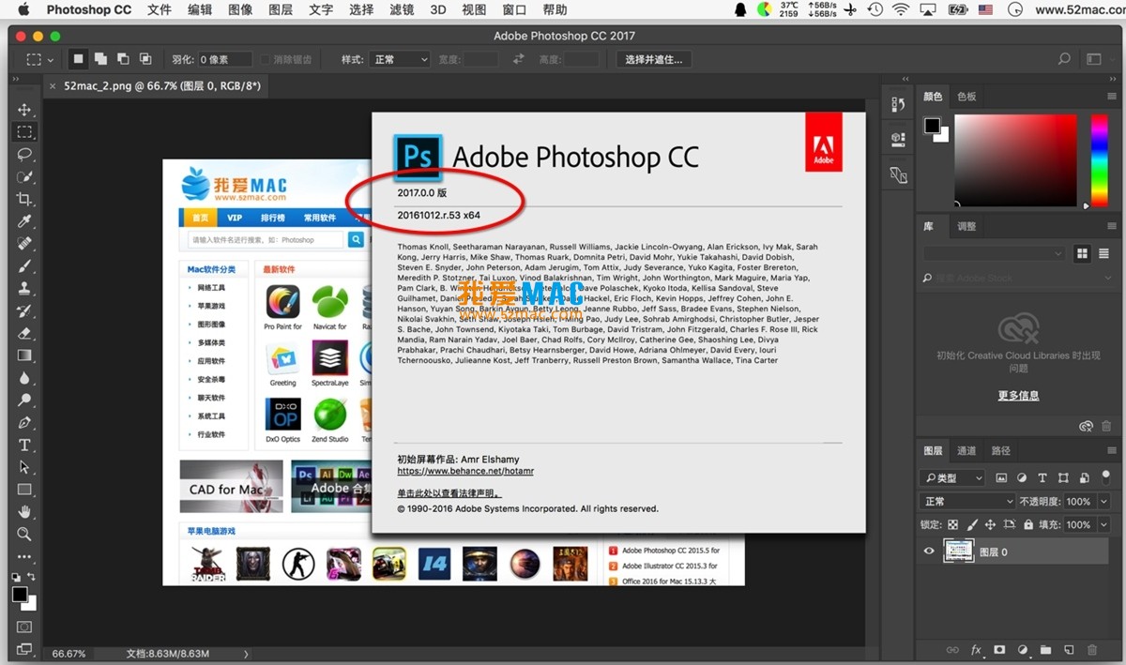Switch to the 色板 tab
The height and width of the screenshot is (665, 1126).
(x=966, y=97)
